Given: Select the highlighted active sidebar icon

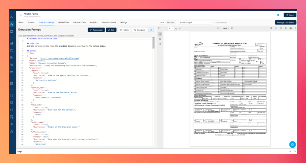Looking at the screenshot, I should coord(12,24).
